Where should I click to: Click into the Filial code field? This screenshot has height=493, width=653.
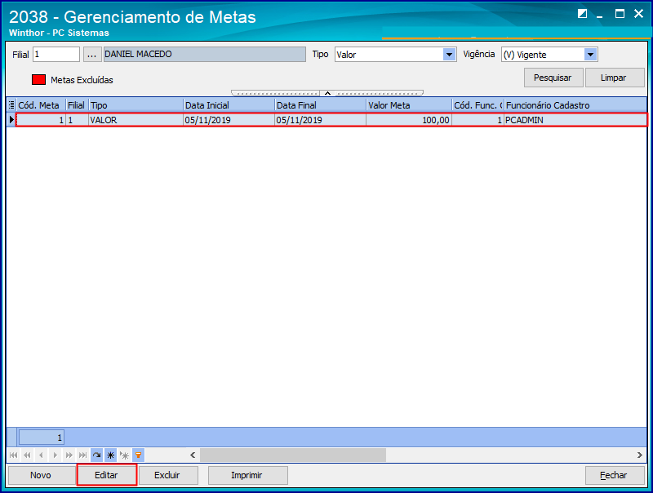point(56,55)
